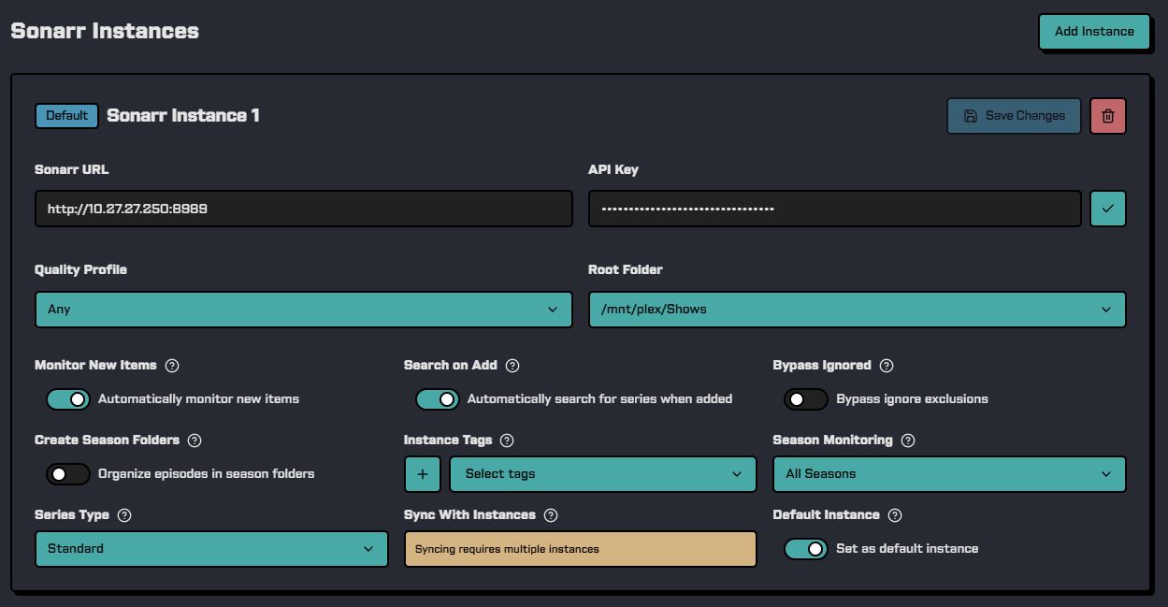The image size is (1168, 607).
Task: Click the Default badge label
Action: [66, 116]
